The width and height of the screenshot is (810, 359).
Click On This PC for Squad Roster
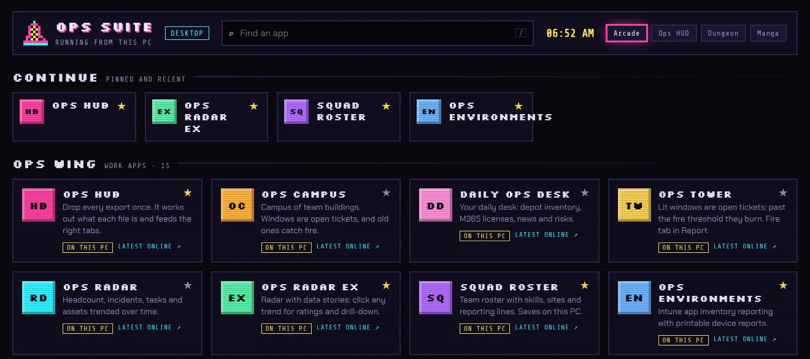tap(484, 328)
